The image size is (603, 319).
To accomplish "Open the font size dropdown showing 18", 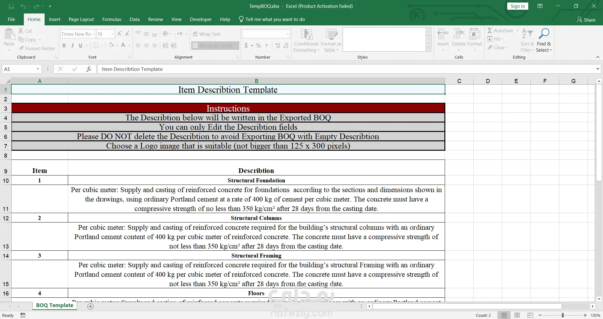I will [x=112, y=34].
